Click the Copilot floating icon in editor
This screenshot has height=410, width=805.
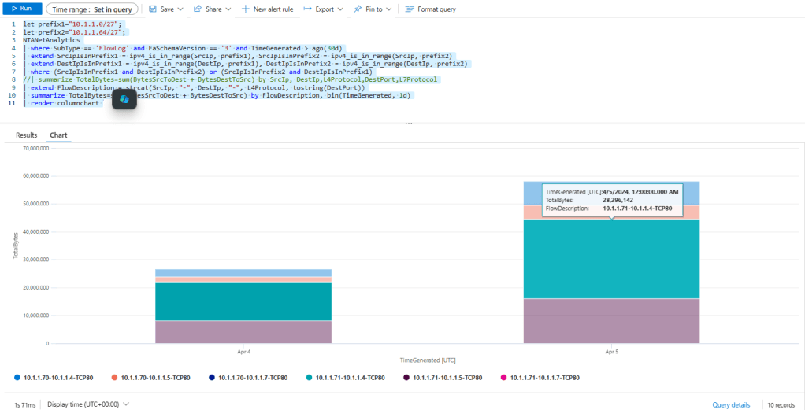click(124, 100)
